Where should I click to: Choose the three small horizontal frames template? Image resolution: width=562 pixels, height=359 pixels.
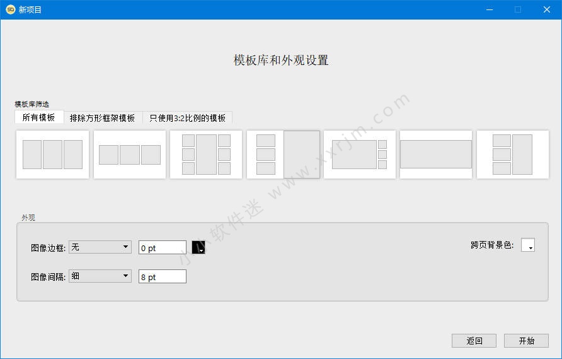point(130,155)
